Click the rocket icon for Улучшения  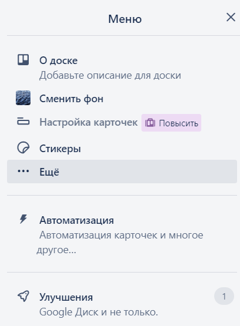[23, 296]
